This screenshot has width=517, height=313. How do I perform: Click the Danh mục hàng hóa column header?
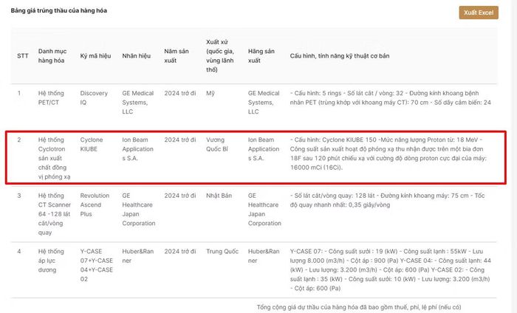coord(52,56)
